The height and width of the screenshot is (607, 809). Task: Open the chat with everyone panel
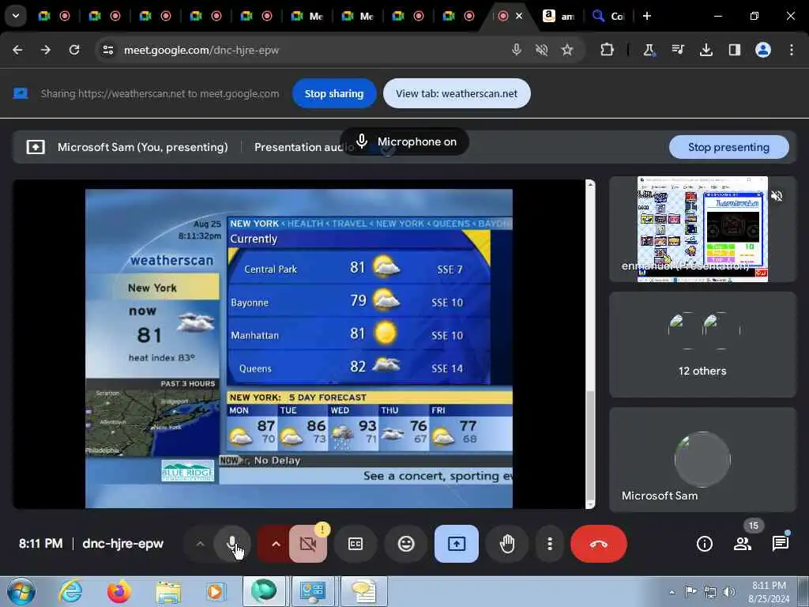pos(780,544)
